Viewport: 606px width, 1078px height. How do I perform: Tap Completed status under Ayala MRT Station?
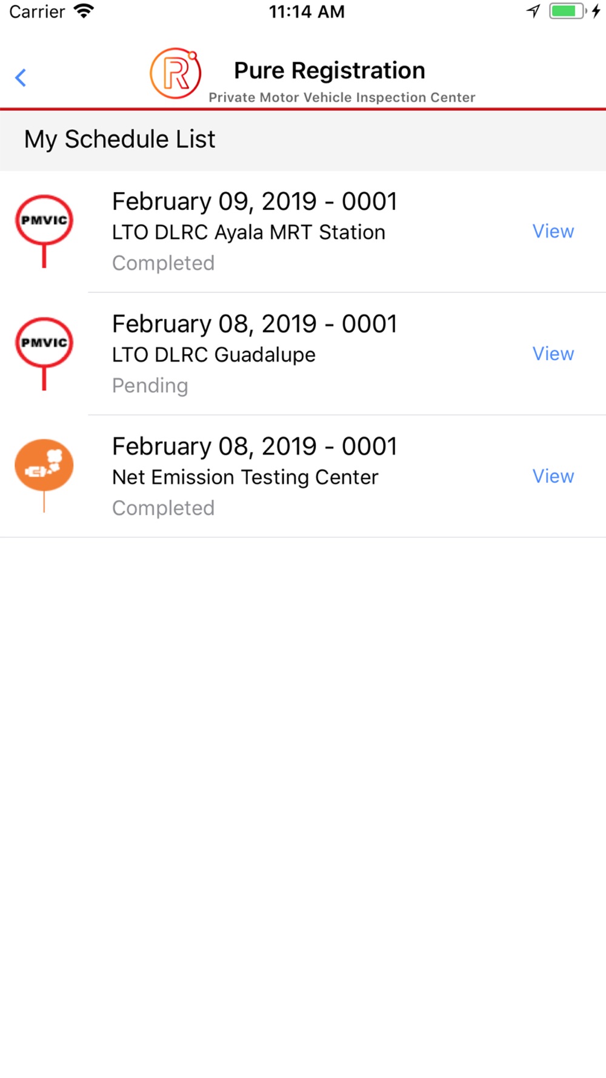[163, 263]
